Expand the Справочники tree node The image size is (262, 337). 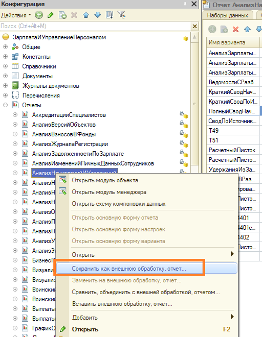6,66
